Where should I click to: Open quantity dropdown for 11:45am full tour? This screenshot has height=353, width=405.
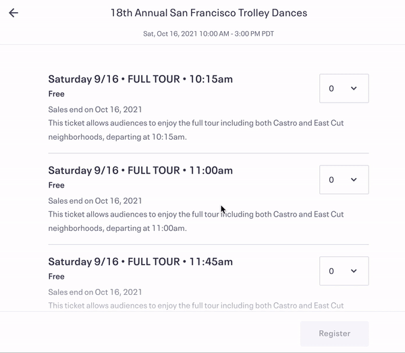point(344,271)
